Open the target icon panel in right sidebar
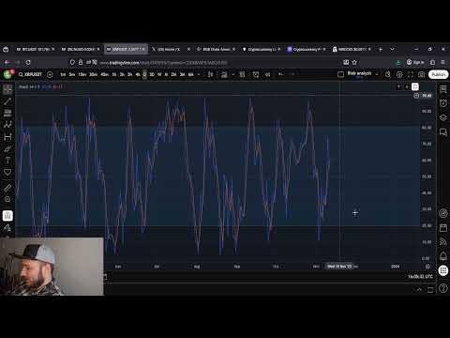The width and height of the screenshot is (450, 338). pyautogui.click(x=443, y=213)
